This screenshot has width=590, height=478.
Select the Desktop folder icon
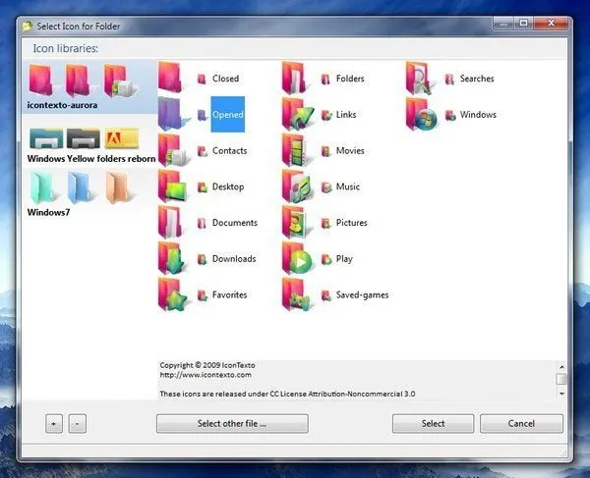coord(173,186)
